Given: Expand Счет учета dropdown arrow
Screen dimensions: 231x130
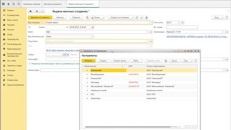Looking at the screenshot, I should click(180, 22).
